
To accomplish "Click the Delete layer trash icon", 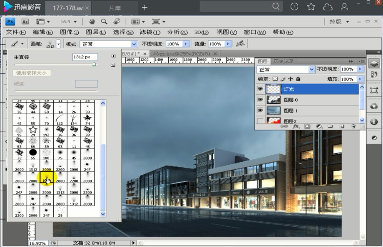I will (x=354, y=126).
